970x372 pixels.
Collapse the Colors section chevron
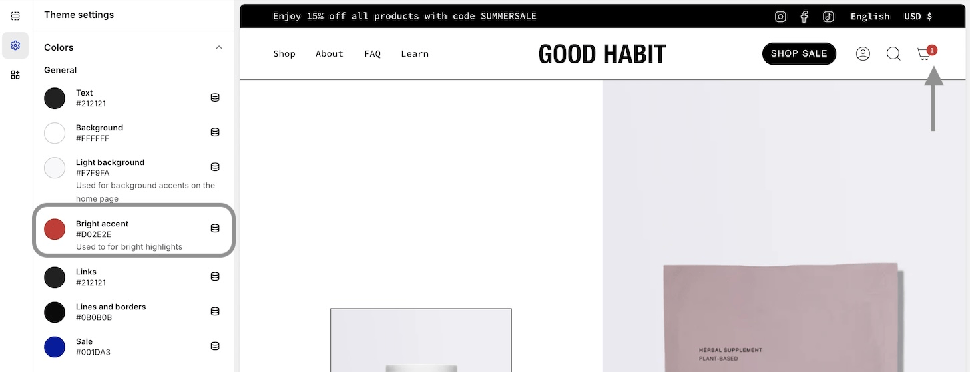coord(219,47)
